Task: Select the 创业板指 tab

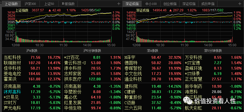Action: [170, 4]
